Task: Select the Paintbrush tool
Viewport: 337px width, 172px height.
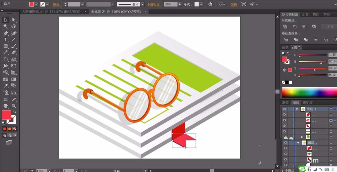Action: pos(14,46)
